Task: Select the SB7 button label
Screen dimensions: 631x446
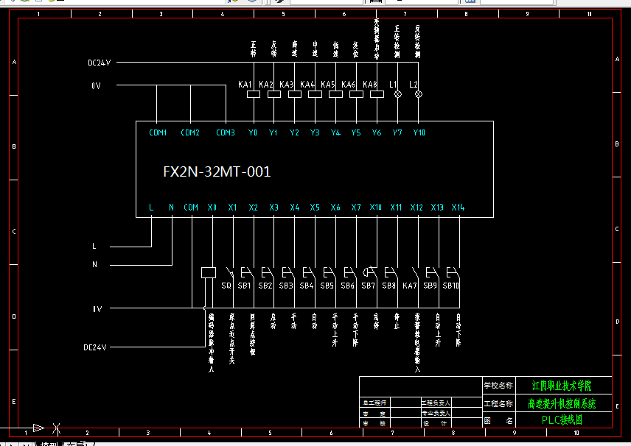Action: pyautogui.click(x=368, y=286)
